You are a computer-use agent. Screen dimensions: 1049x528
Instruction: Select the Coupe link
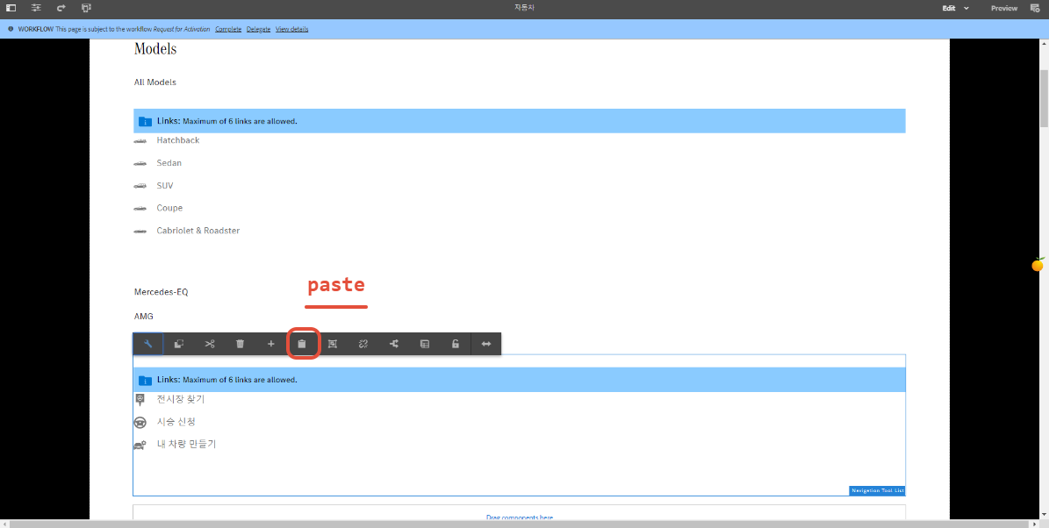pyautogui.click(x=169, y=208)
